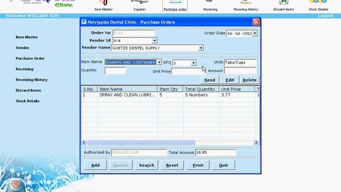Go to Receiving History in sidebar

[x=31, y=79]
